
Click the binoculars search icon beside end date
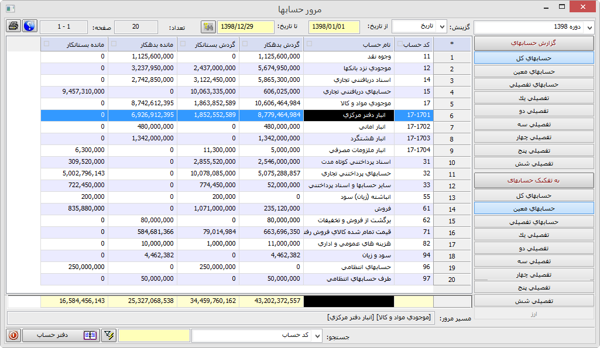coord(208,27)
